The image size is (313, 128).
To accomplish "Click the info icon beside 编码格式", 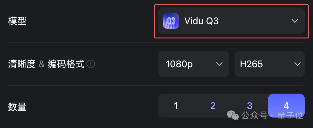I will click(x=91, y=64).
